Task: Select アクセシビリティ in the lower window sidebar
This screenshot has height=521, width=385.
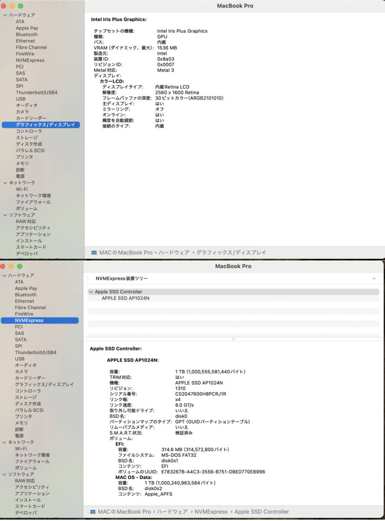Action: (x=32, y=487)
